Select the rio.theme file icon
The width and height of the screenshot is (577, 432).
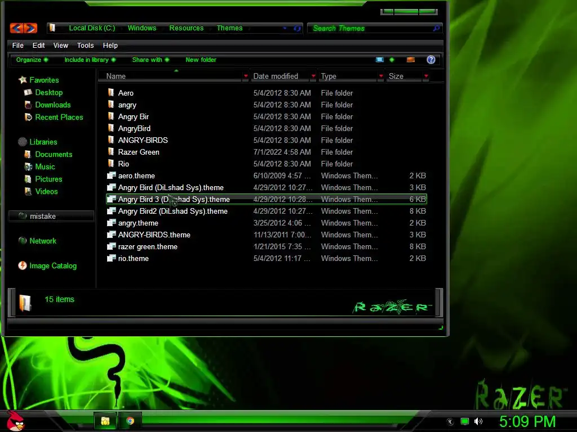pos(111,258)
